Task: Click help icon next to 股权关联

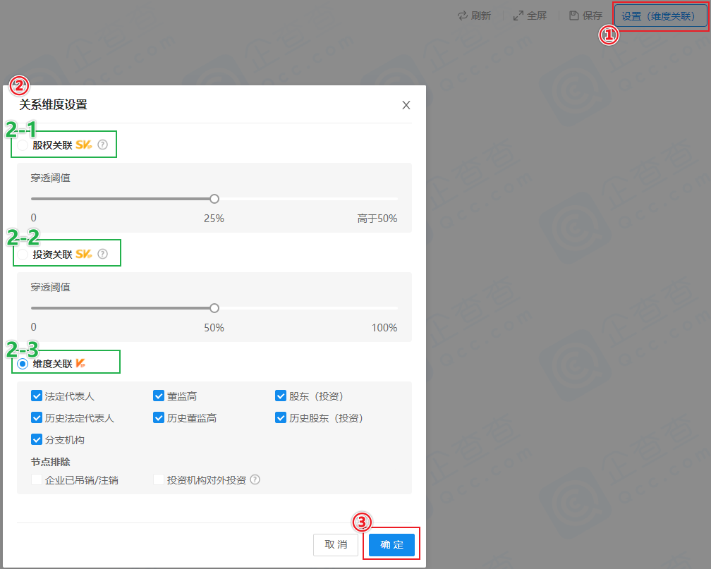Action: pyautogui.click(x=103, y=145)
